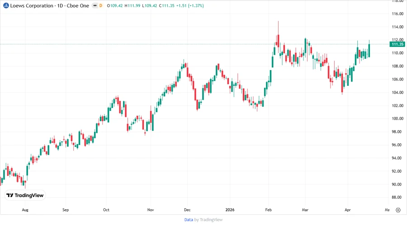
Task: Click the change value +1.51 (+1.37%)
Action: click(190, 5)
